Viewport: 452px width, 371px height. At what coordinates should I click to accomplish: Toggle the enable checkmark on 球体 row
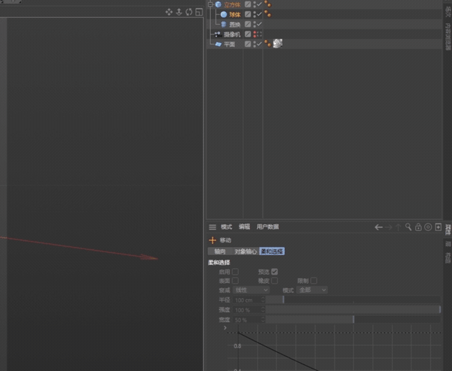tap(259, 14)
